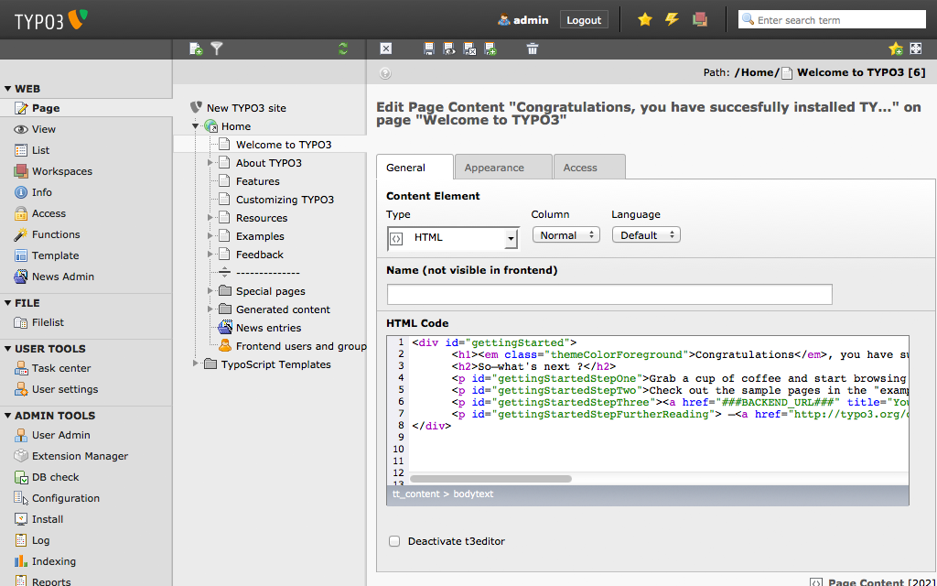The height and width of the screenshot is (586, 937).
Task: Collapse the ADMIN TOOLS module section
Action: pos(8,416)
